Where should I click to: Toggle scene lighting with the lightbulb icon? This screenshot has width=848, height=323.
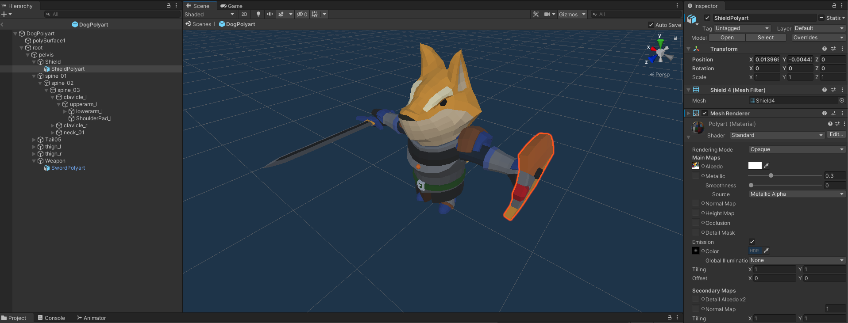point(258,14)
